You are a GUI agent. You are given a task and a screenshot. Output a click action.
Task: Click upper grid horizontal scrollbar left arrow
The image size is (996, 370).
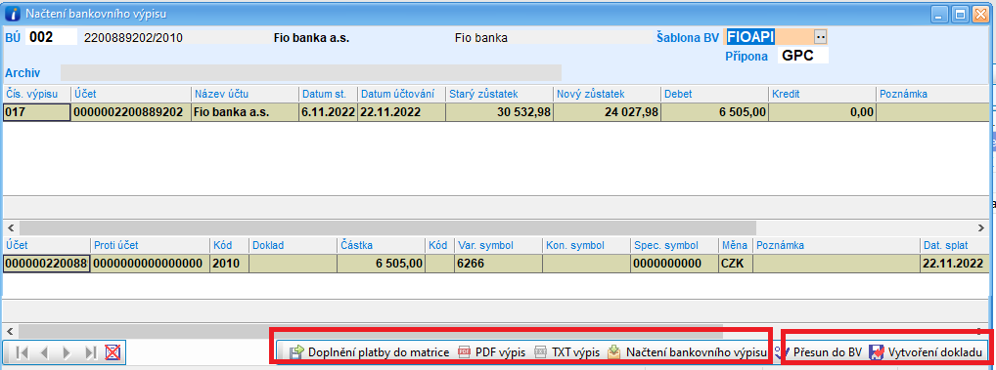click(10, 227)
